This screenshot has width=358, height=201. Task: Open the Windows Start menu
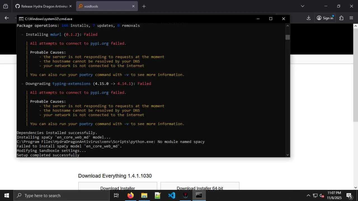(x=7, y=195)
